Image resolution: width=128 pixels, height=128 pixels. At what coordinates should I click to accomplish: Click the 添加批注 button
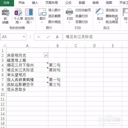coord(112,10)
